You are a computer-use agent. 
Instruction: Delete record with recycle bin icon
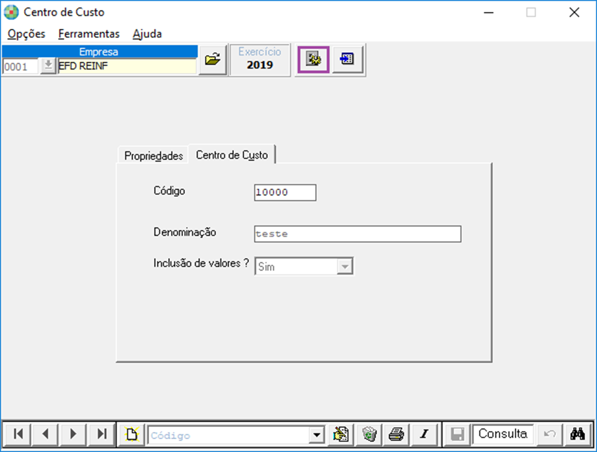369,434
